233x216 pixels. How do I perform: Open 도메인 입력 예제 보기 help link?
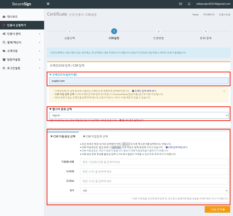coord(145,91)
